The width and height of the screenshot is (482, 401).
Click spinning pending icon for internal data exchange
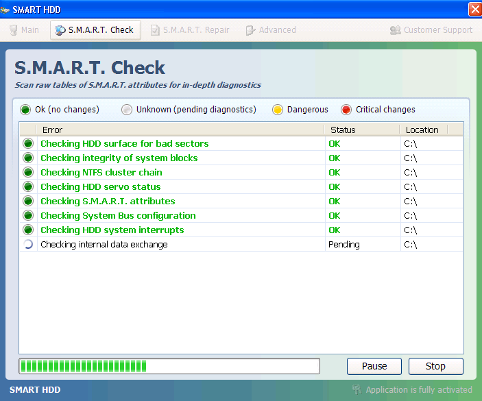click(28, 245)
